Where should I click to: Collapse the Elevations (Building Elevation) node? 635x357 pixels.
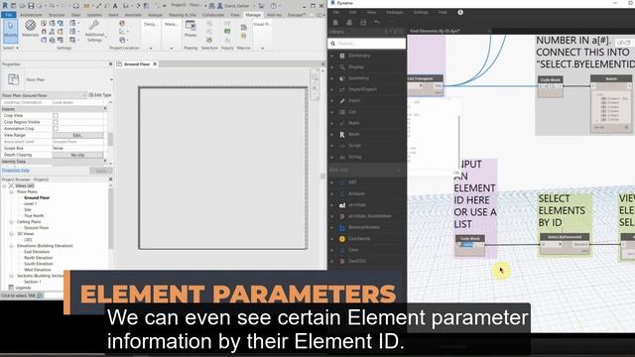pos(11,246)
